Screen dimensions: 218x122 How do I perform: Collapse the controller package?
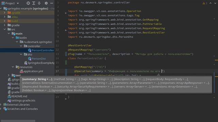pos(21,46)
